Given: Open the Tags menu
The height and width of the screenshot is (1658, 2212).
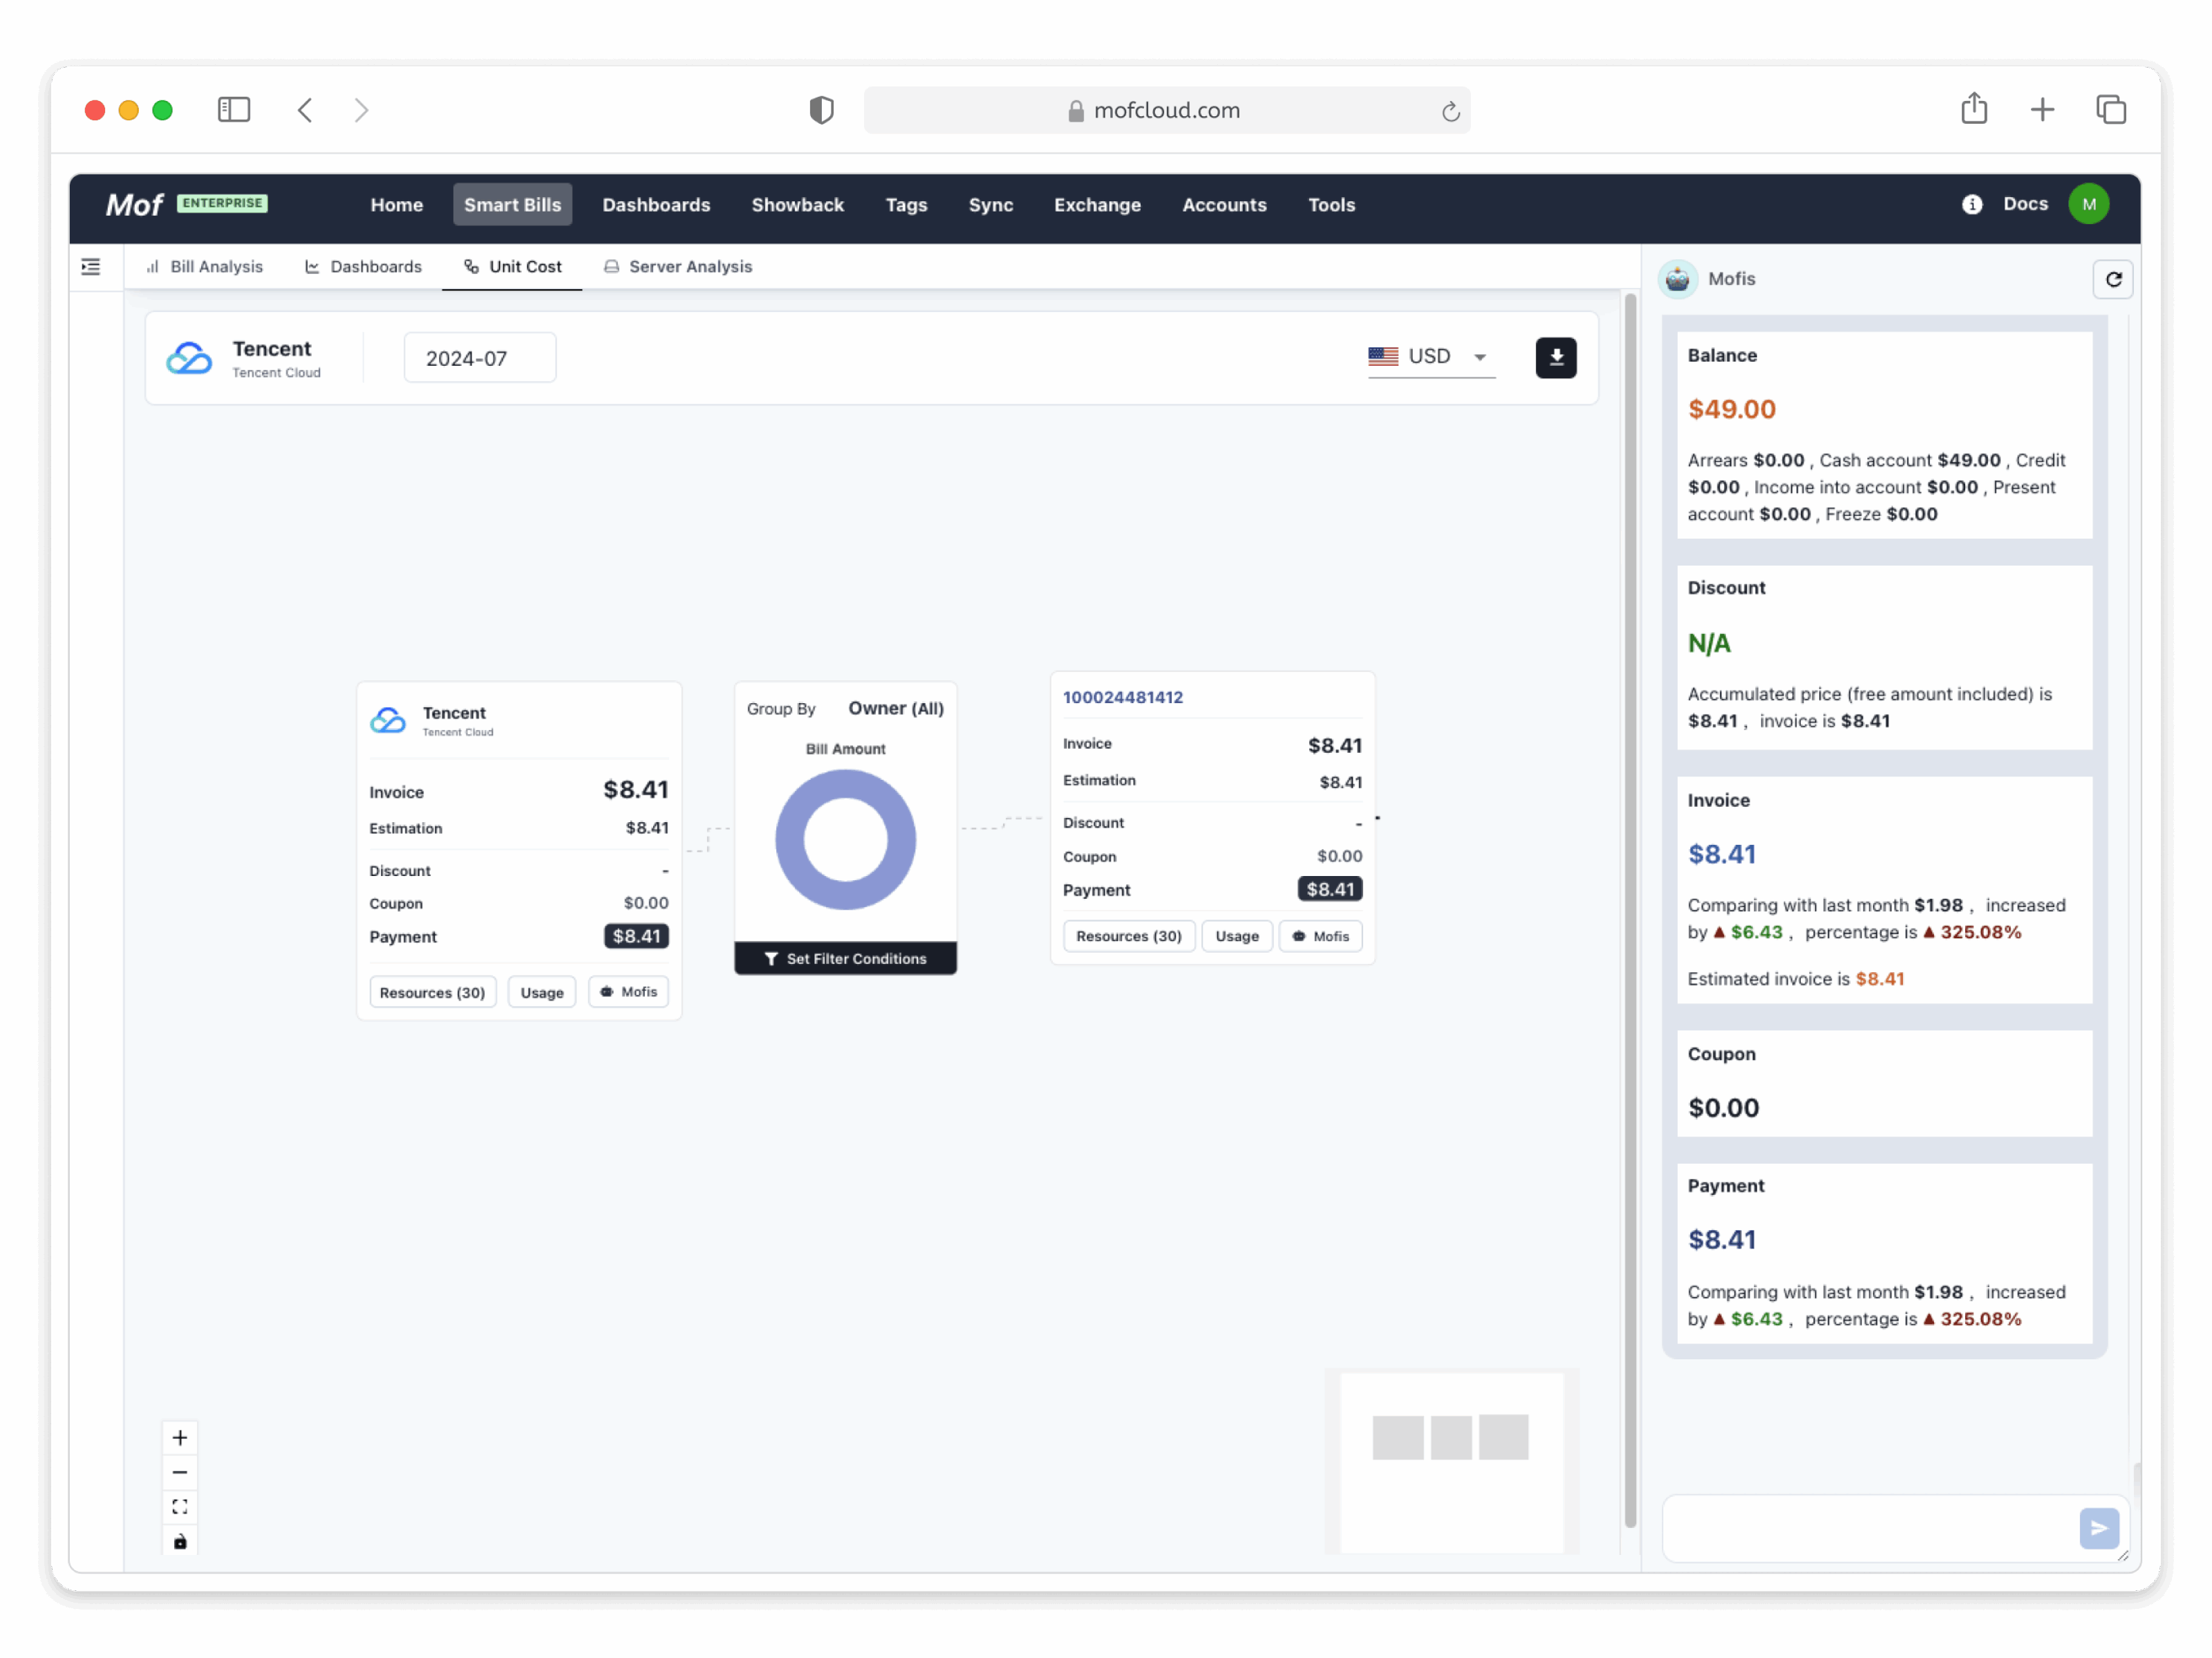Looking at the screenshot, I should [906, 205].
